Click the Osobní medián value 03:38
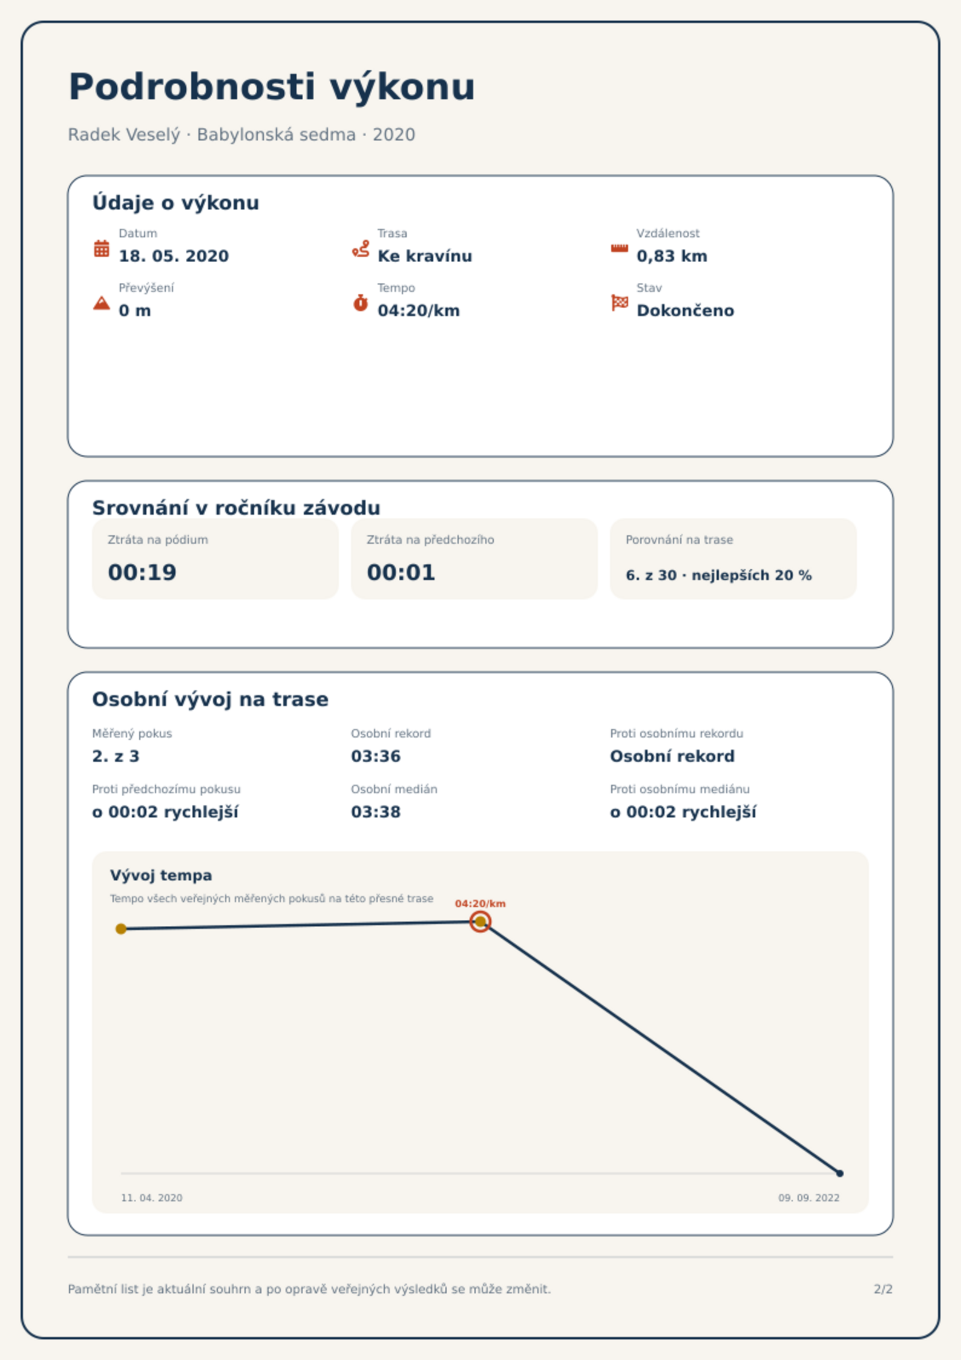The height and width of the screenshot is (1360, 961). coord(376,812)
